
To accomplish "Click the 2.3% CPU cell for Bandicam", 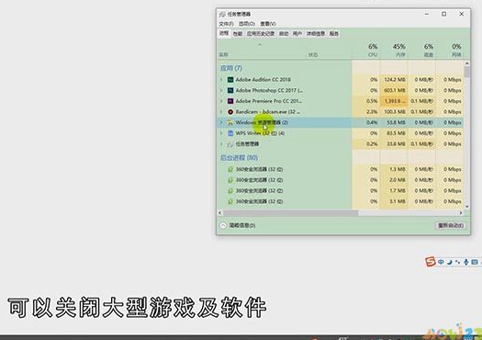I will click(x=365, y=112).
